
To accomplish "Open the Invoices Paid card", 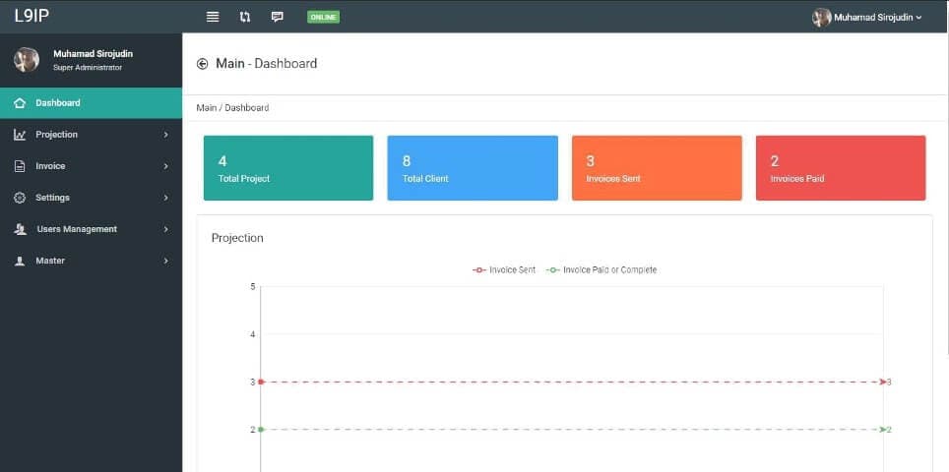I will (841, 168).
